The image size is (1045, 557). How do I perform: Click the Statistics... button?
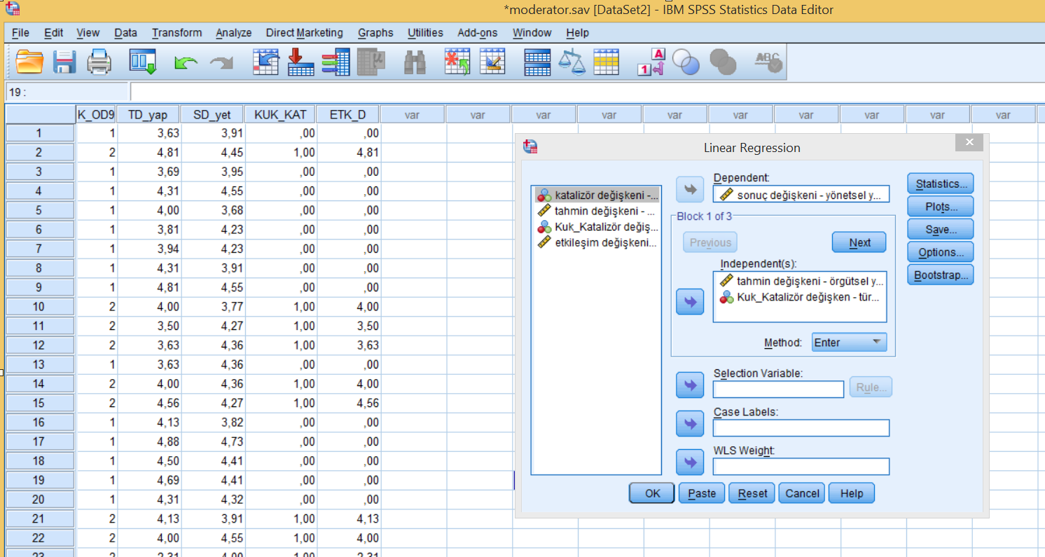click(941, 184)
